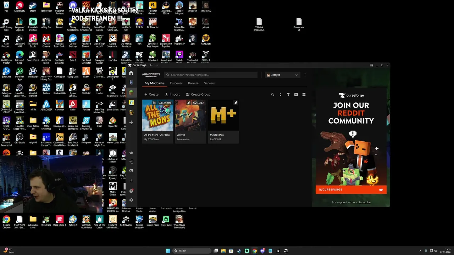Open the three-dot more options menu

coord(305,75)
